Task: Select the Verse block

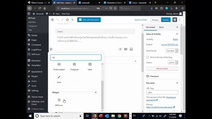Action: tap(59, 79)
